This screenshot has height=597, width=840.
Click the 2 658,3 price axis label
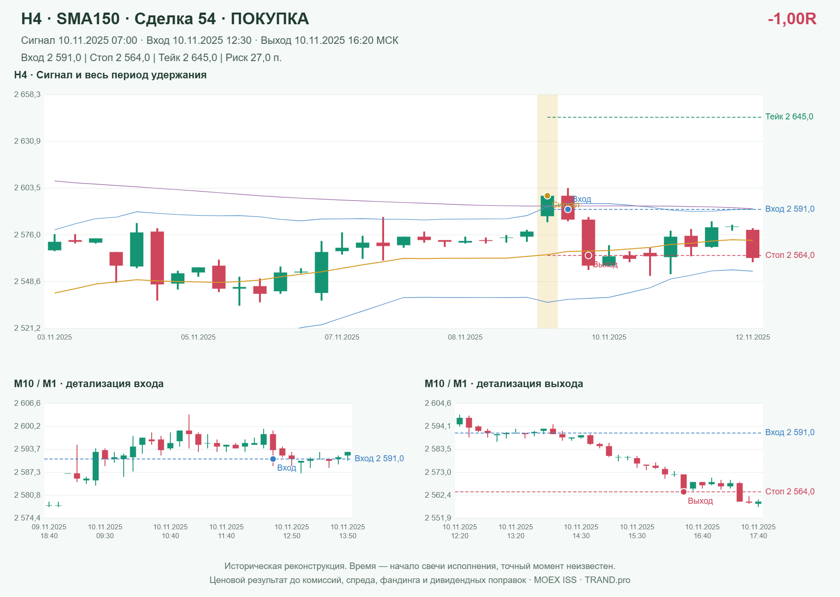point(27,95)
